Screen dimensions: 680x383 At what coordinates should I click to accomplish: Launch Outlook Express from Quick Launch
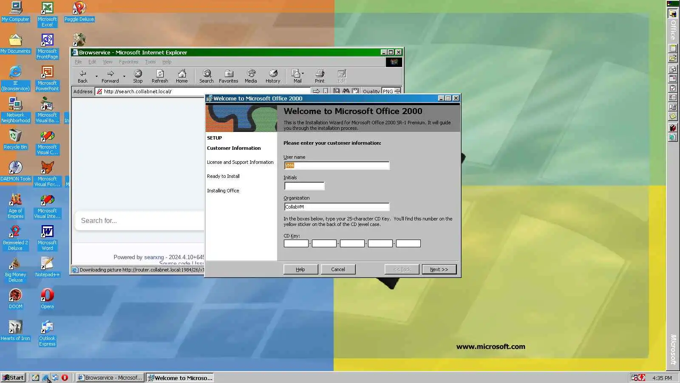point(55,377)
